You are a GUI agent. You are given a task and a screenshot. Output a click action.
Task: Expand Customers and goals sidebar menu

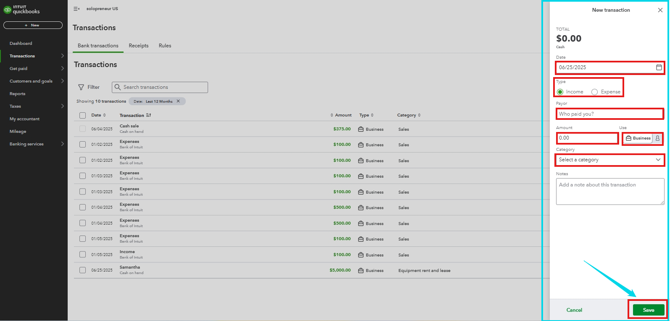(x=62, y=81)
